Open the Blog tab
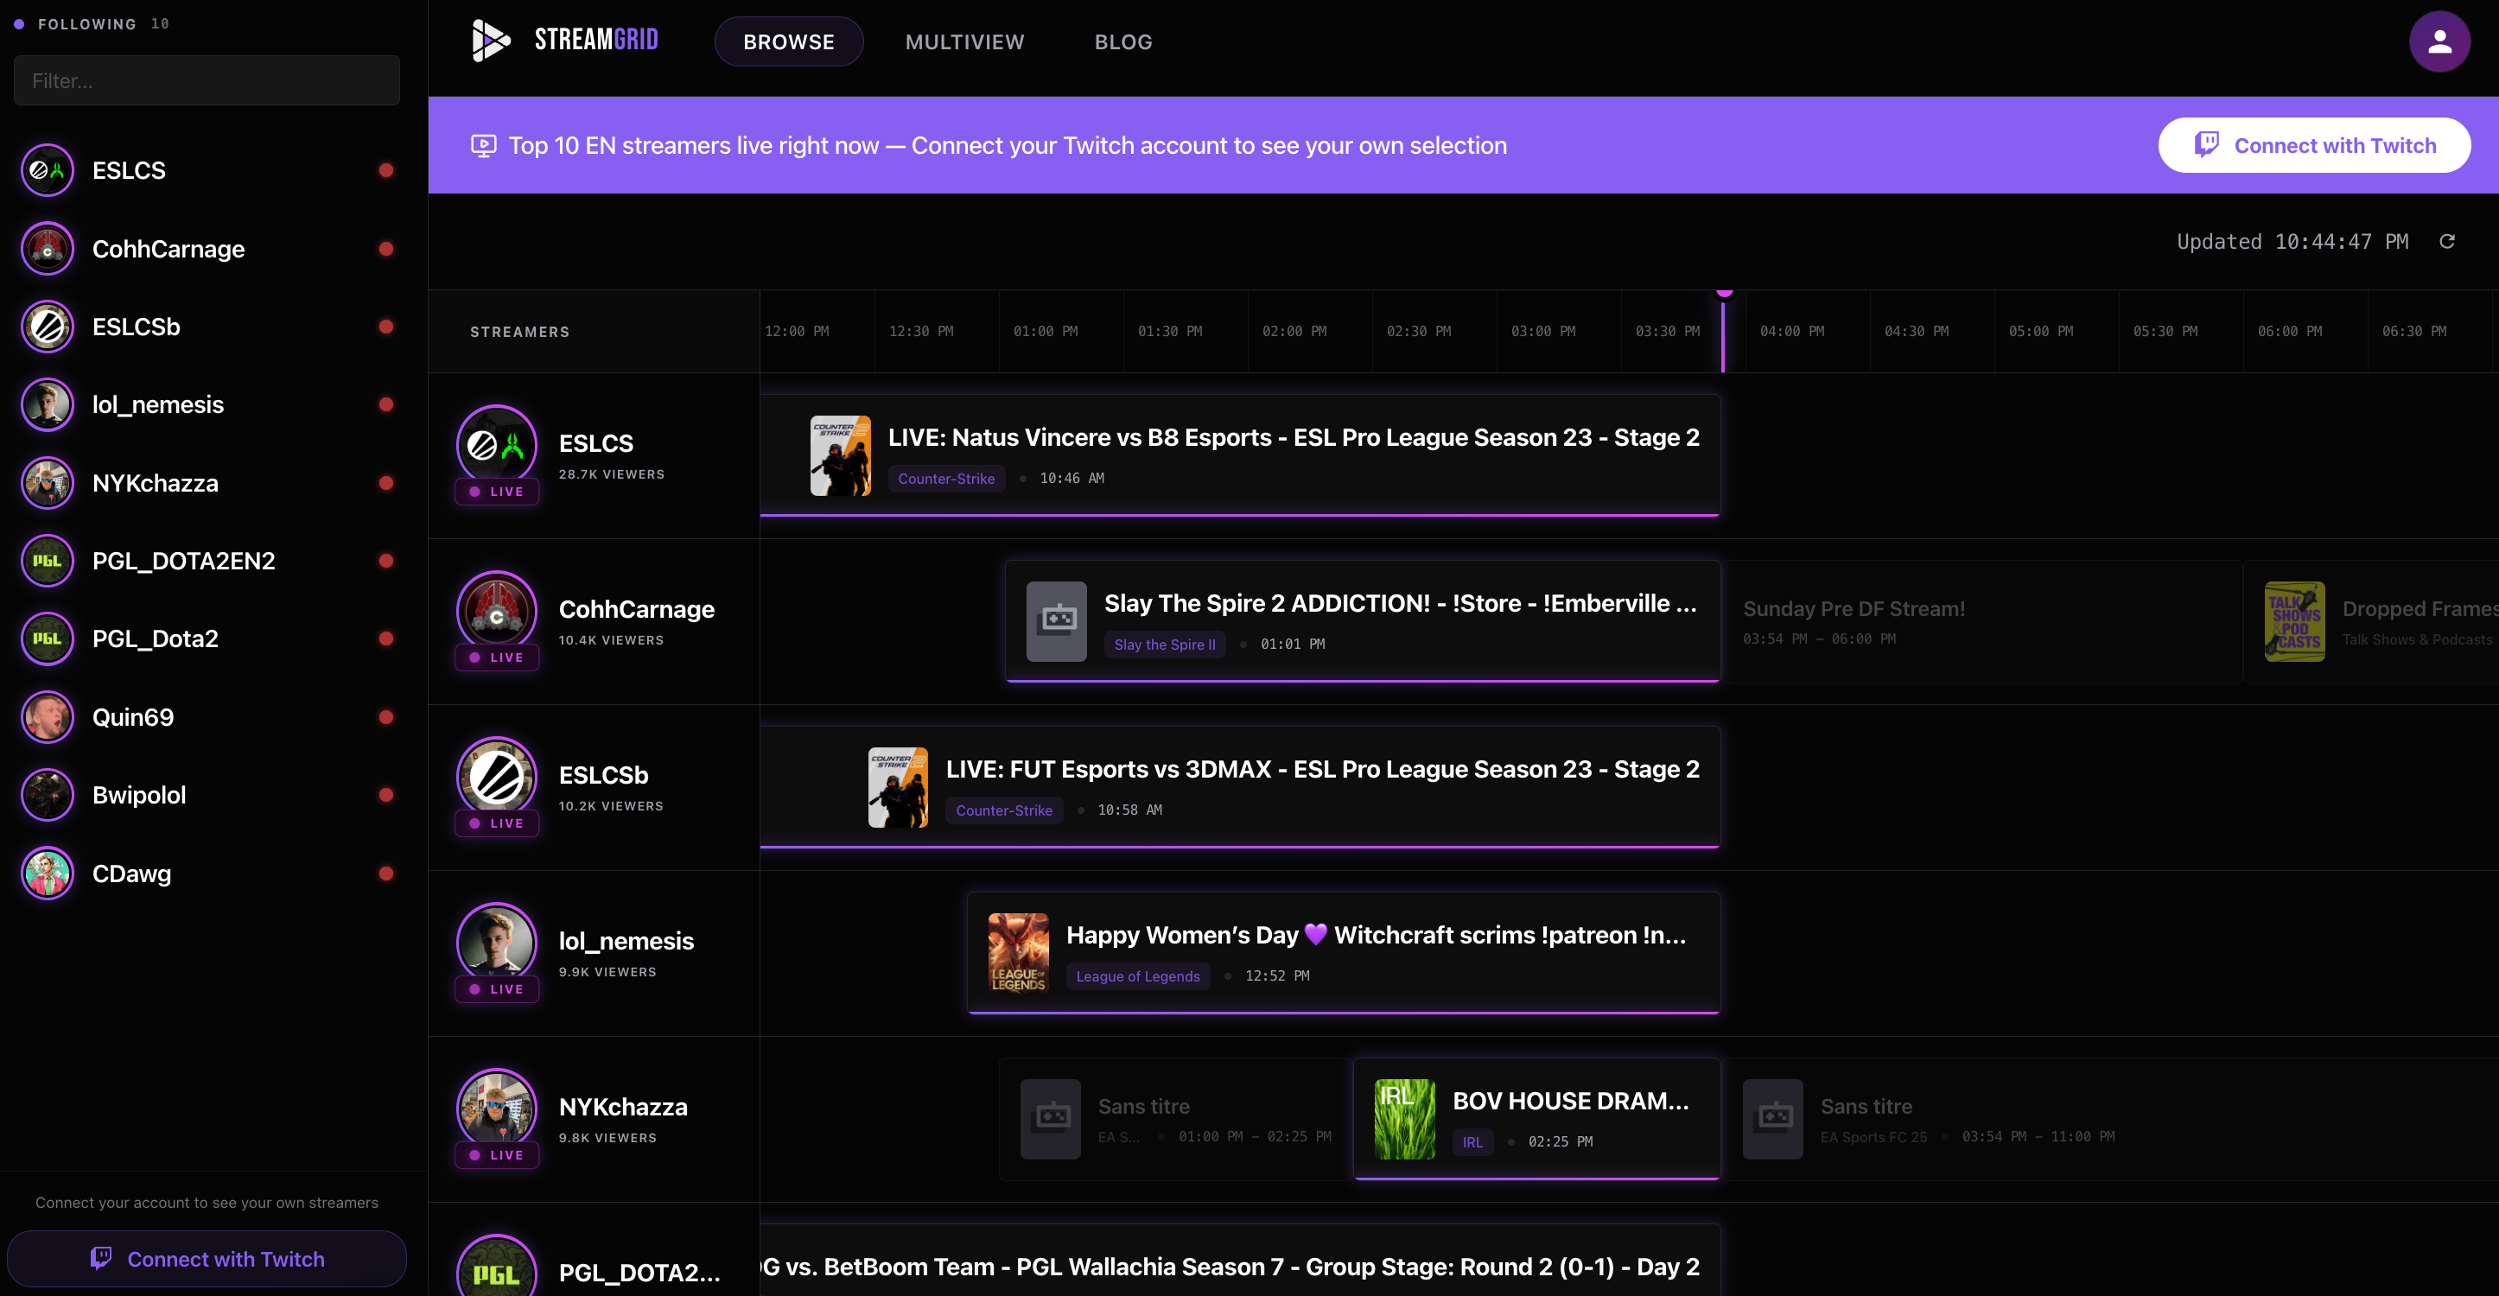Image resolution: width=2499 pixels, height=1296 pixels. (x=1123, y=41)
